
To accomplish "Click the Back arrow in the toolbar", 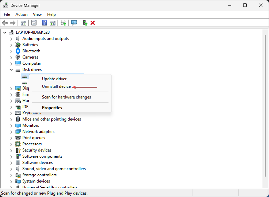I will tap(5, 23).
